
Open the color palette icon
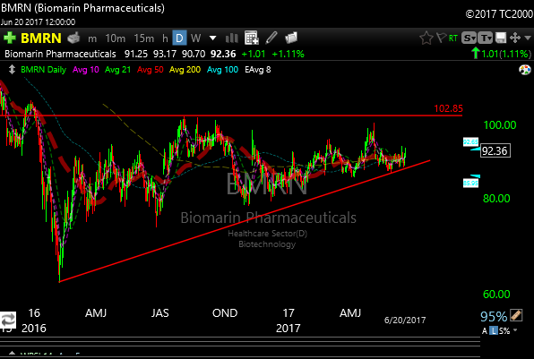coord(525,70)
